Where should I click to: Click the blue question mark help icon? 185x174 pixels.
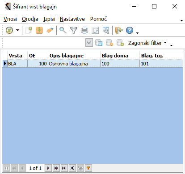130,30
